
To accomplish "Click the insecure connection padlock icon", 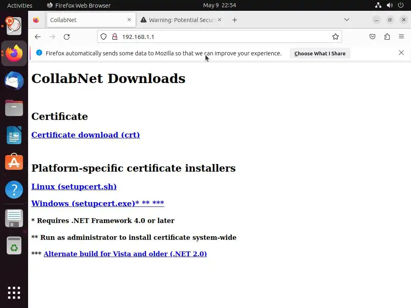I will coord(115,36).
